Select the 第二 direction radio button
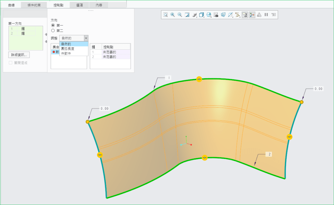The width and height of the screenshot is (334, 205). point(53,30)
